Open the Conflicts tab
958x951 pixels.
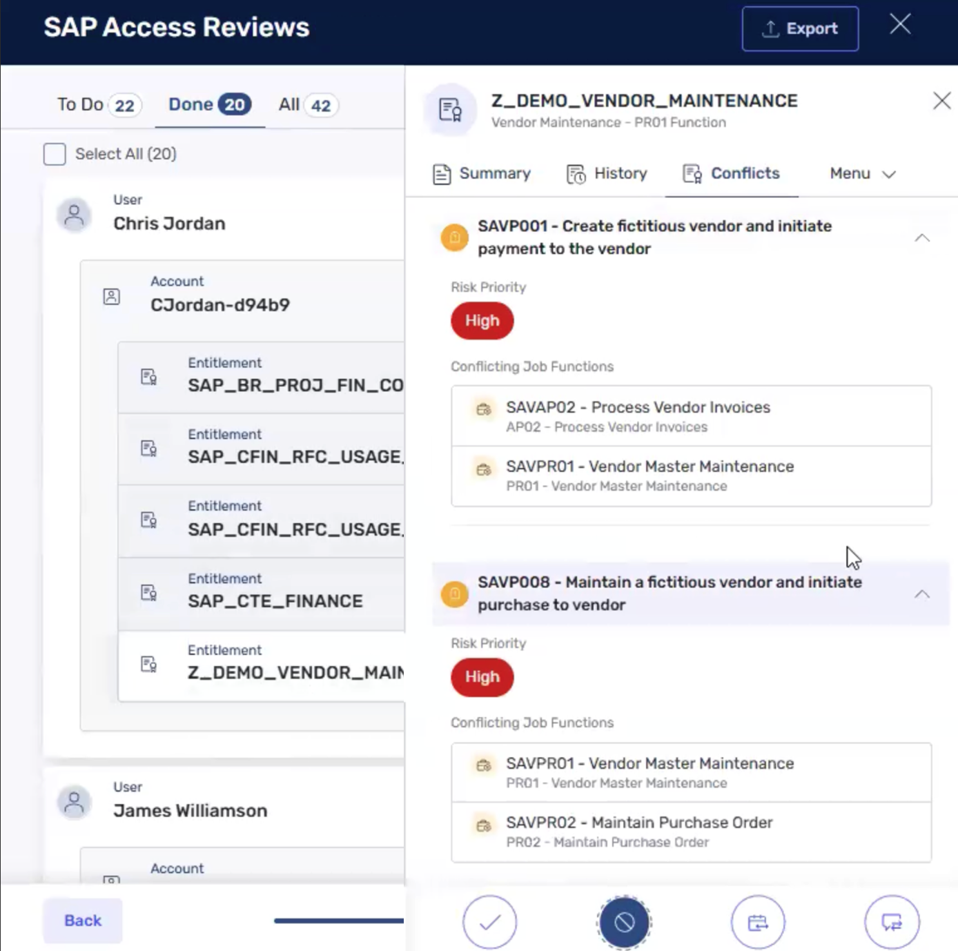click(x=732, y=174)
